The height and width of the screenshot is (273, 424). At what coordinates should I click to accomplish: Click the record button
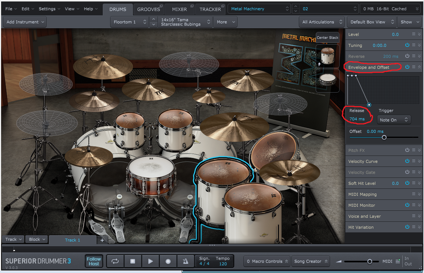pos(168,261)
